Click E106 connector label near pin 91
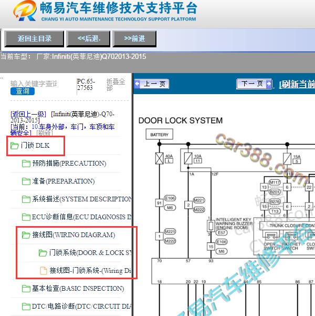The image size is (315, 316). [170, 198]
